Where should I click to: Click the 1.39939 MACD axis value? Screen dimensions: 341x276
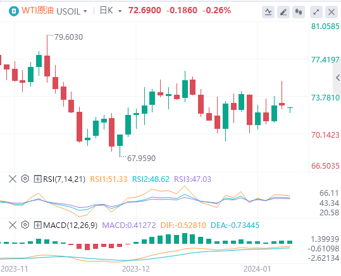pyautogui.click(x=325, y=239)
